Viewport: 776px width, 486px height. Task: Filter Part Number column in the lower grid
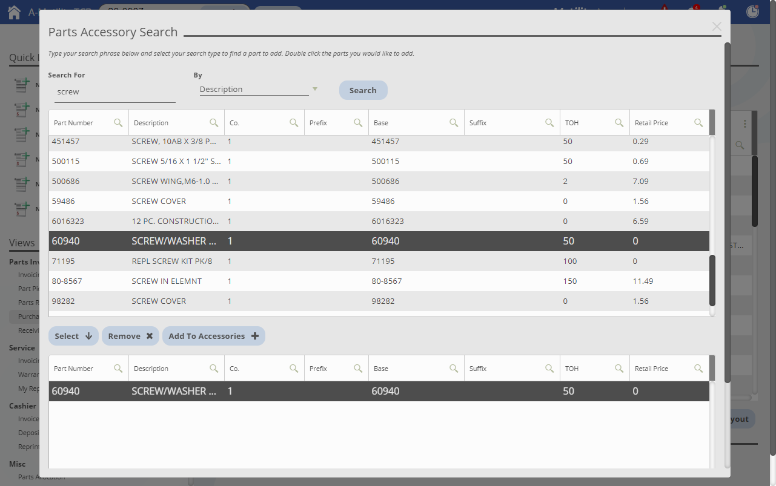point(119,369)
